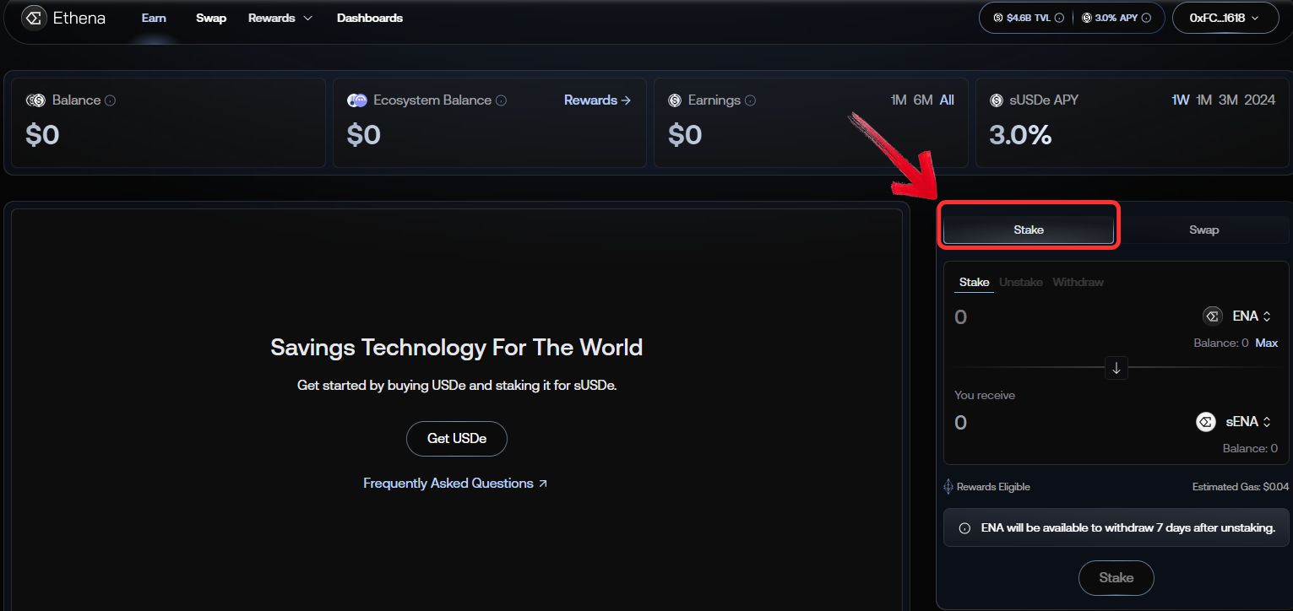The image size is (1293, 611).
Task: Open the info tooltip next to Balance
Action: [x=110, y=100]
